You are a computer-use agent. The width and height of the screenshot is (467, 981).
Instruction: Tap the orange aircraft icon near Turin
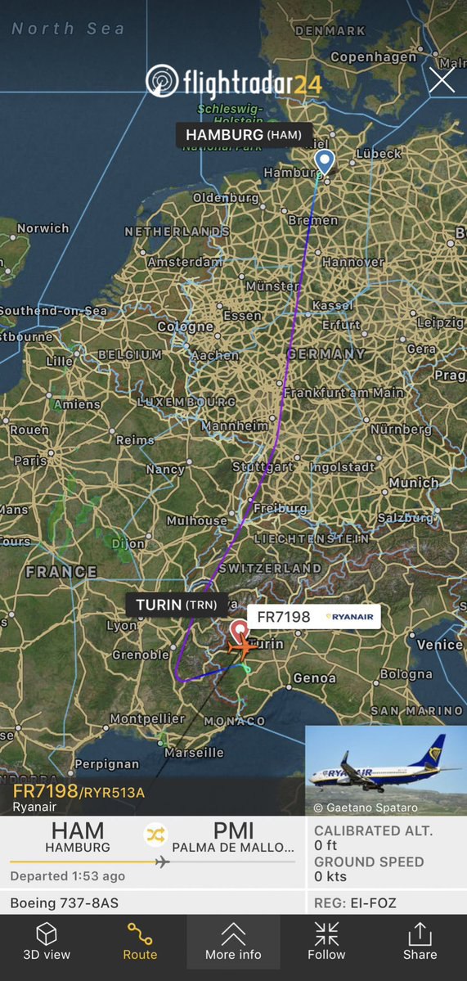243,647
